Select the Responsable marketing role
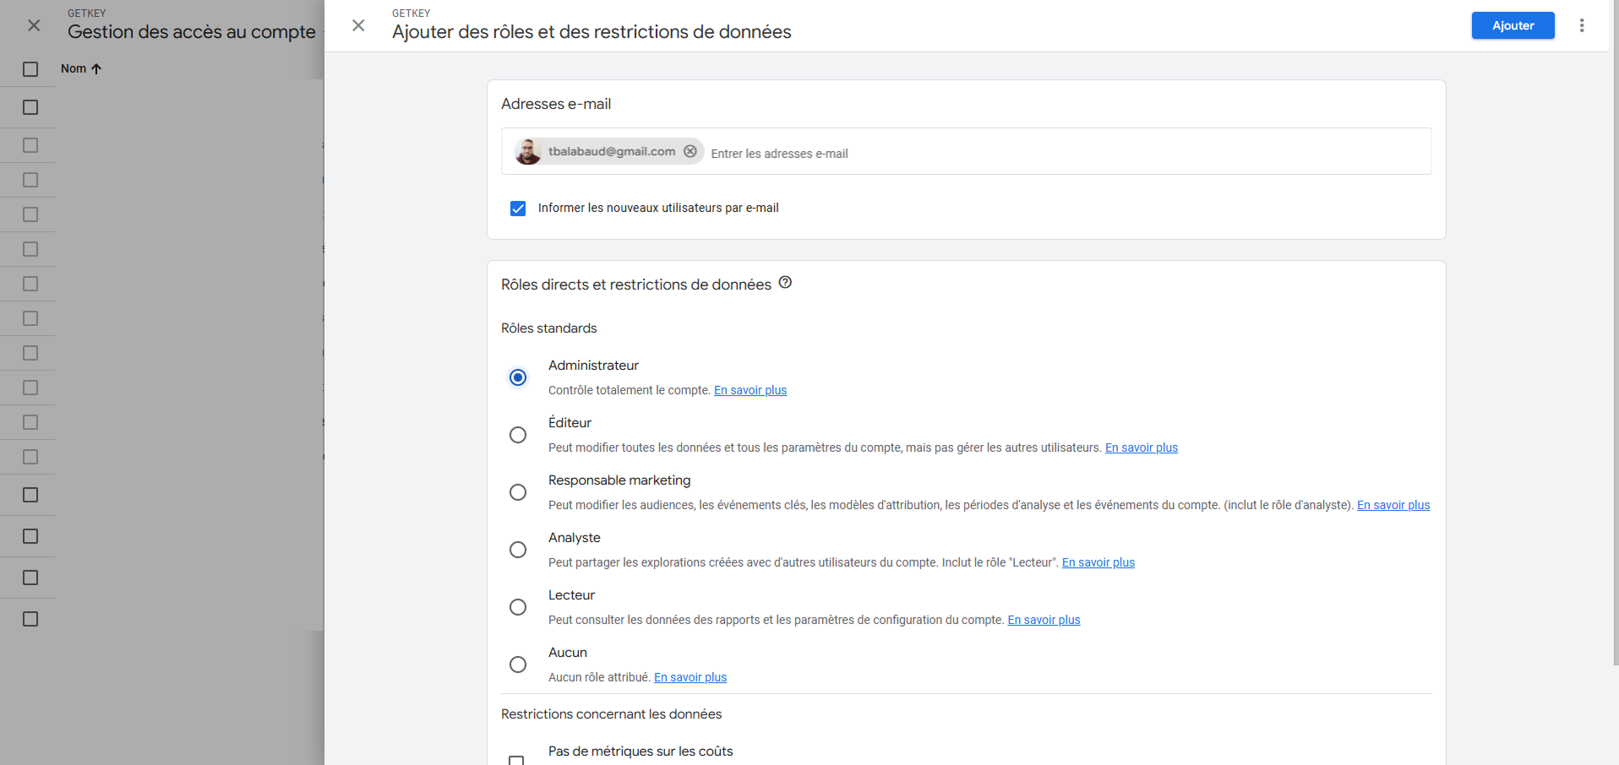The width and height of the screenshot is (1619, 765). (x=517, y=491)
